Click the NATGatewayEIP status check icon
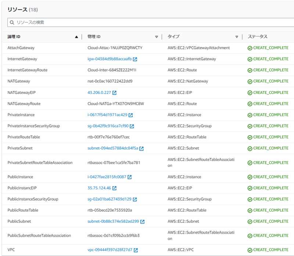Screen dimensions: 294x256 coord(250,93)
